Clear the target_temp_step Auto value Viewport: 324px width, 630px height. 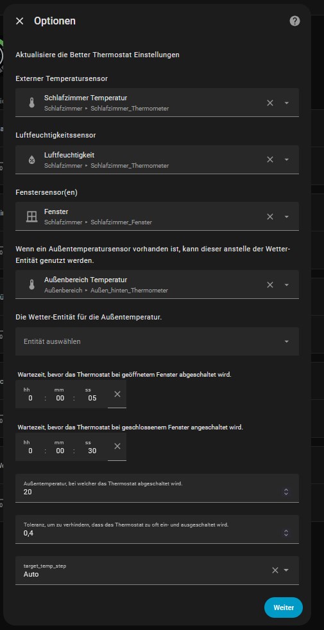pyautogui.click(x=275, y=570)
